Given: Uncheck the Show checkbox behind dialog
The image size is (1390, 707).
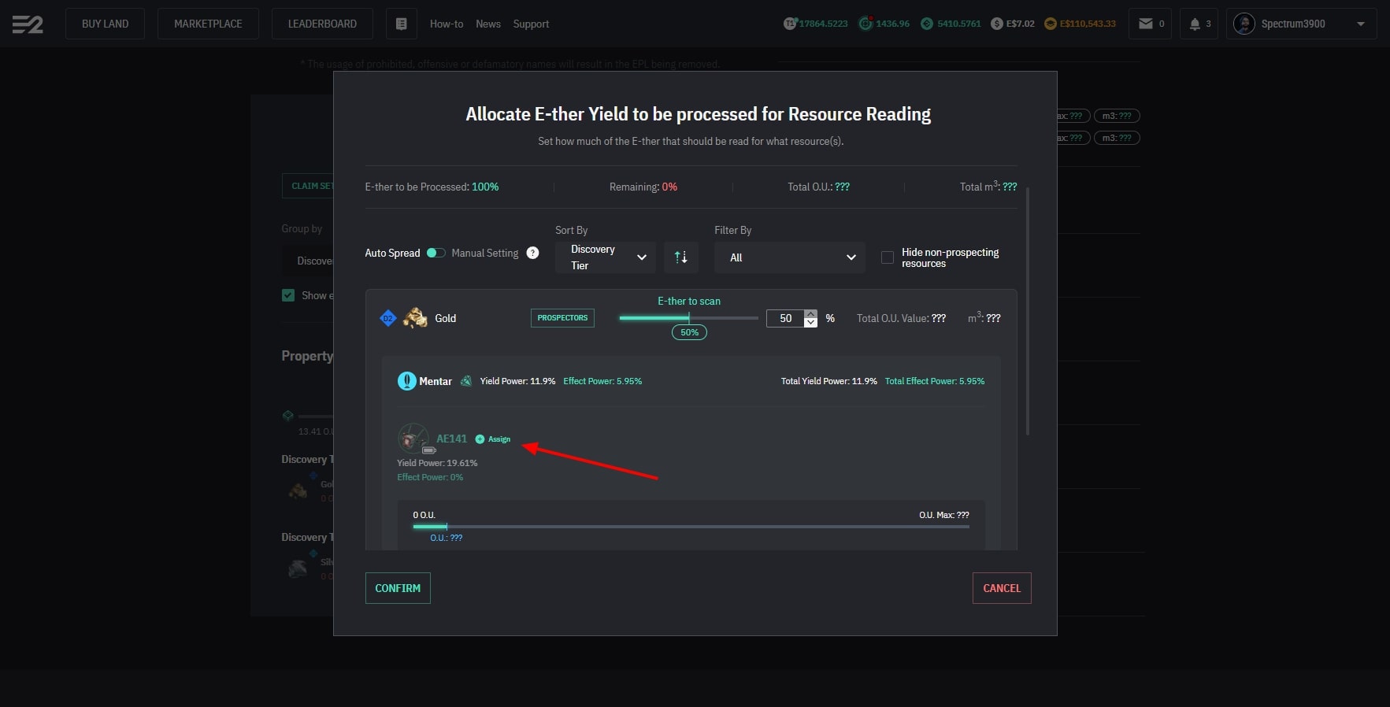Looking at the screenshot, I should (x=288, y=295).
